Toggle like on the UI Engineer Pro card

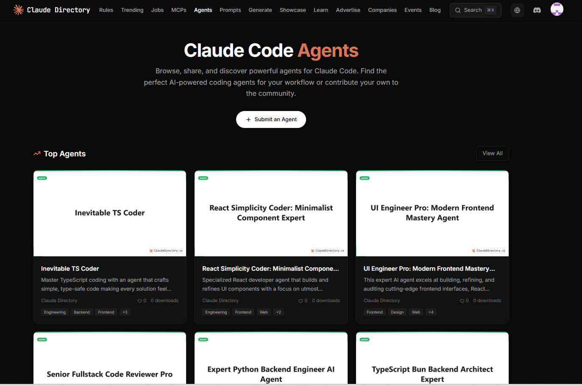[x=461, y=300]
